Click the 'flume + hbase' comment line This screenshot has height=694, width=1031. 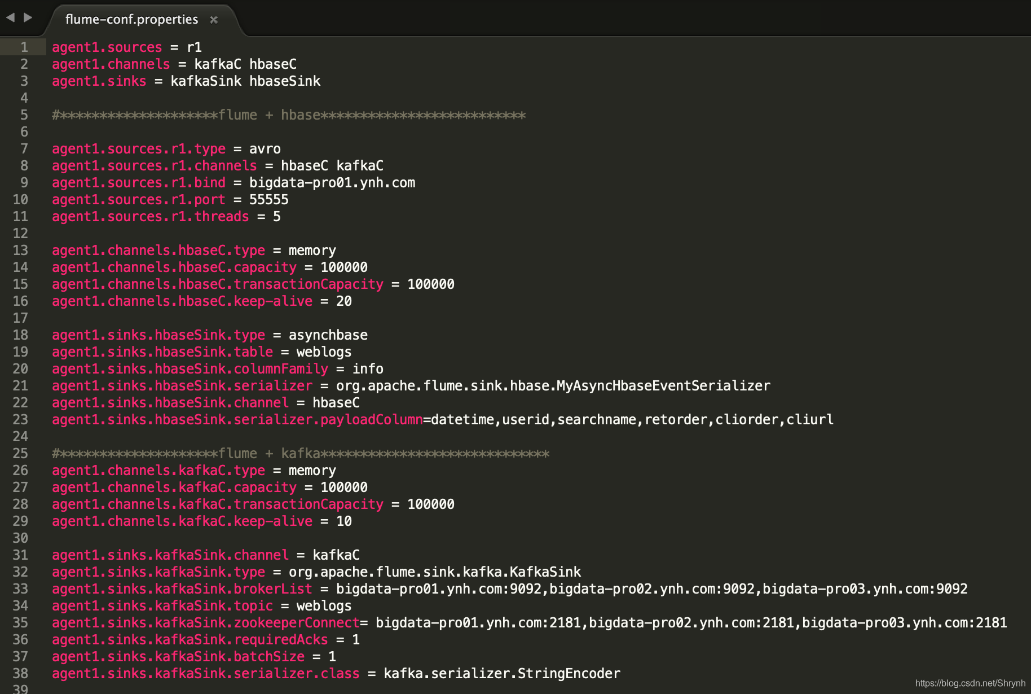click(289, 115)
